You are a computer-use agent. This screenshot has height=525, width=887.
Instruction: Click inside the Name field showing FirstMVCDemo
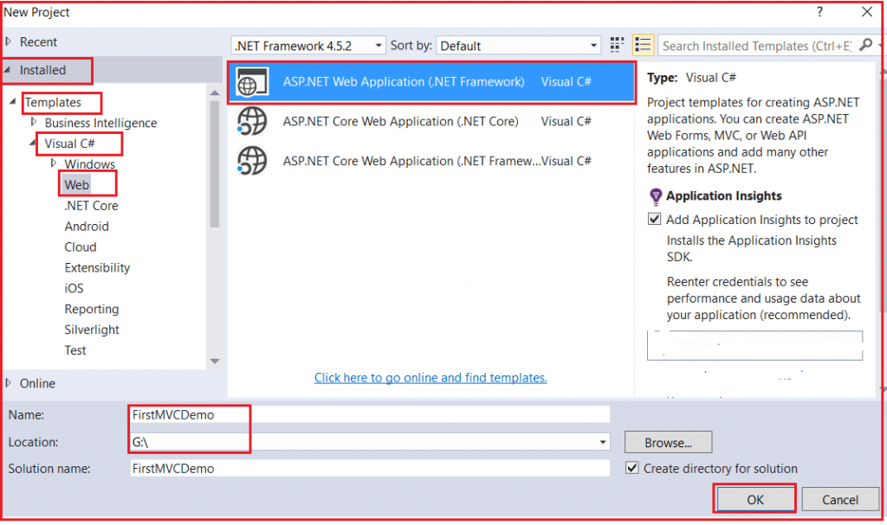click(346, 414)
